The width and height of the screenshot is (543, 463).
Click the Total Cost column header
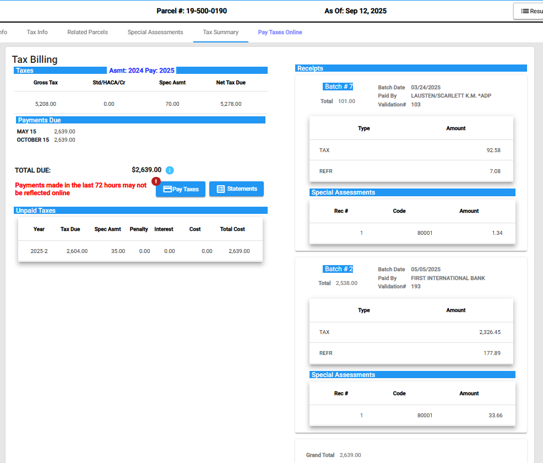[232, 229]
